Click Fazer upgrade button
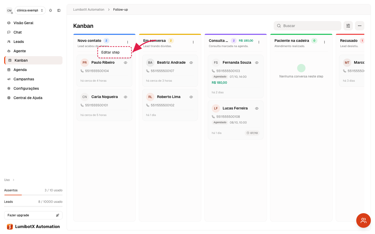 (x=33, y=215)
